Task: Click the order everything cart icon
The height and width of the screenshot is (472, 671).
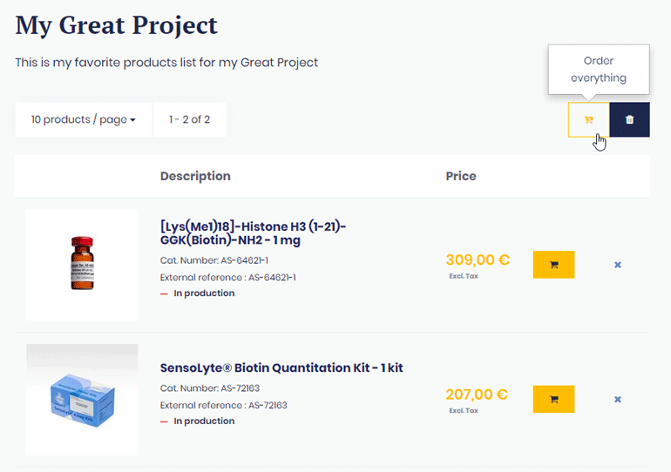Action: pyautogui.click(x=588, y=120)
